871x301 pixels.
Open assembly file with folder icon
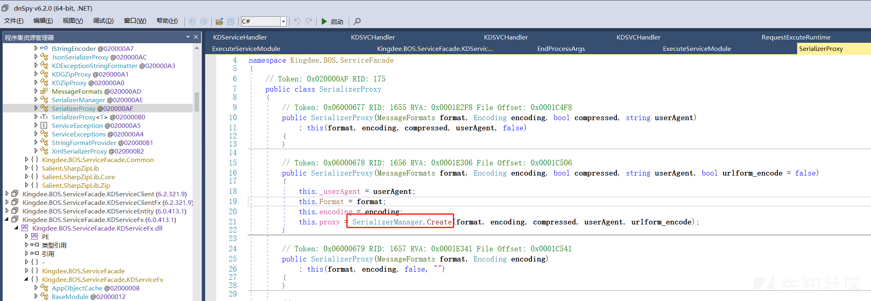tap(219, 21)
